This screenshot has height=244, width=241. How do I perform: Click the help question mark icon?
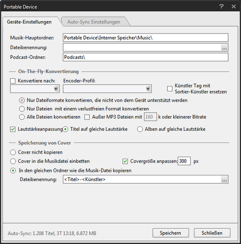221,7
